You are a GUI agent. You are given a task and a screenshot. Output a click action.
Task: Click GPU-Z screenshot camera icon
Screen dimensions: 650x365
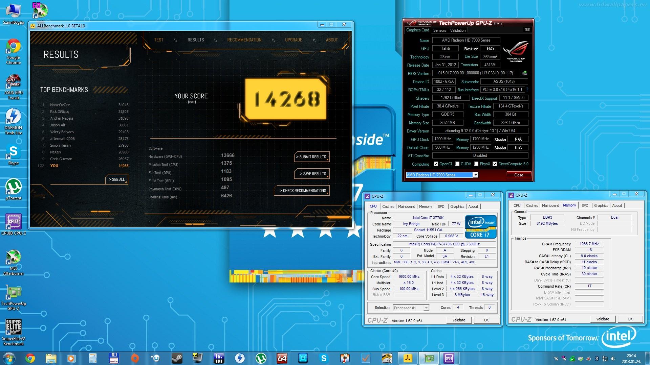click(x=527, y=30)
